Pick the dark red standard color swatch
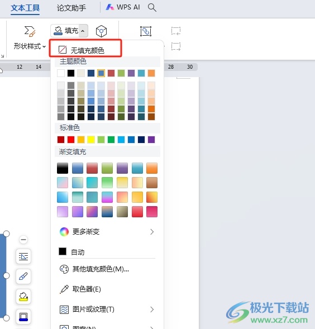This screenshot has width=315, height=329. 61,140
